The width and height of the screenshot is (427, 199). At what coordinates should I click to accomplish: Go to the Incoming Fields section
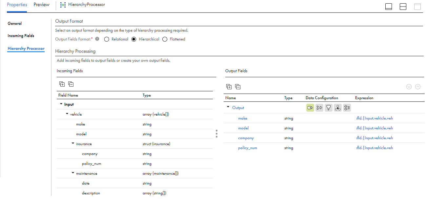click(x=21, y=36)
